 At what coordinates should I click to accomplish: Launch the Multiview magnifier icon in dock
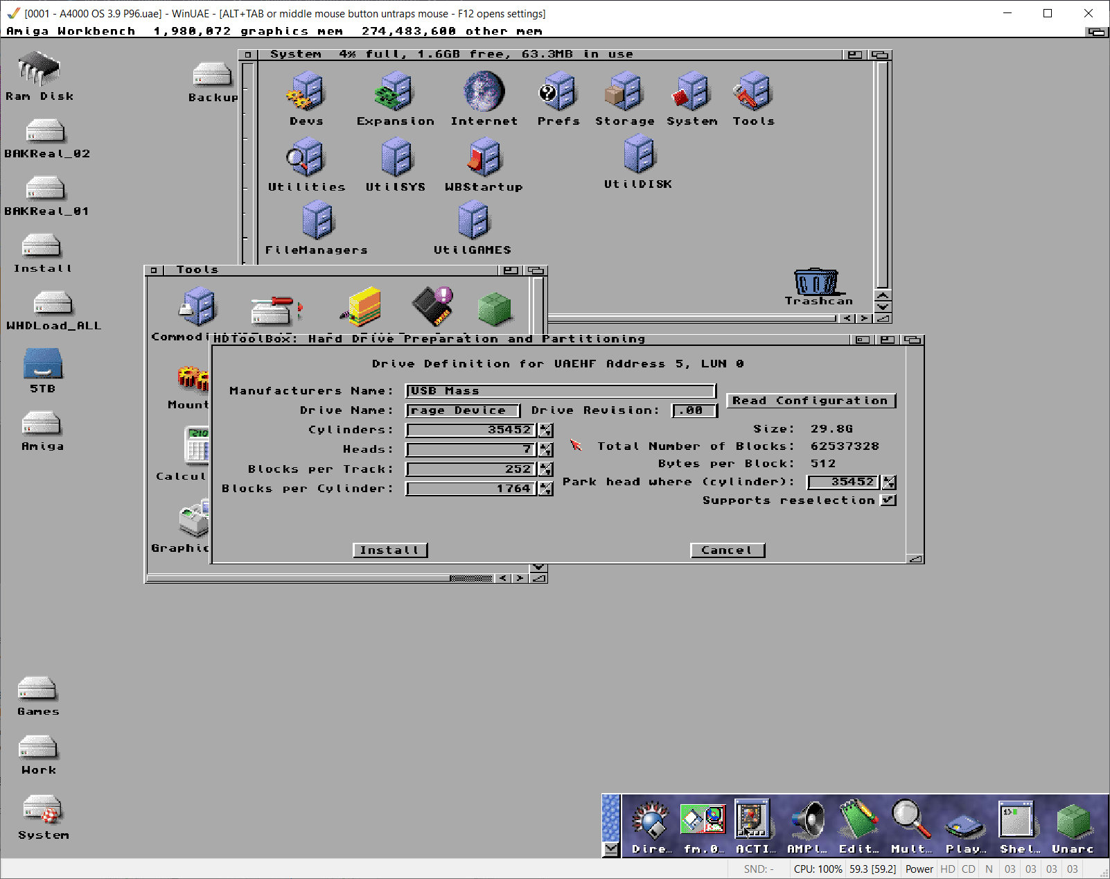(x=911, y=820)
